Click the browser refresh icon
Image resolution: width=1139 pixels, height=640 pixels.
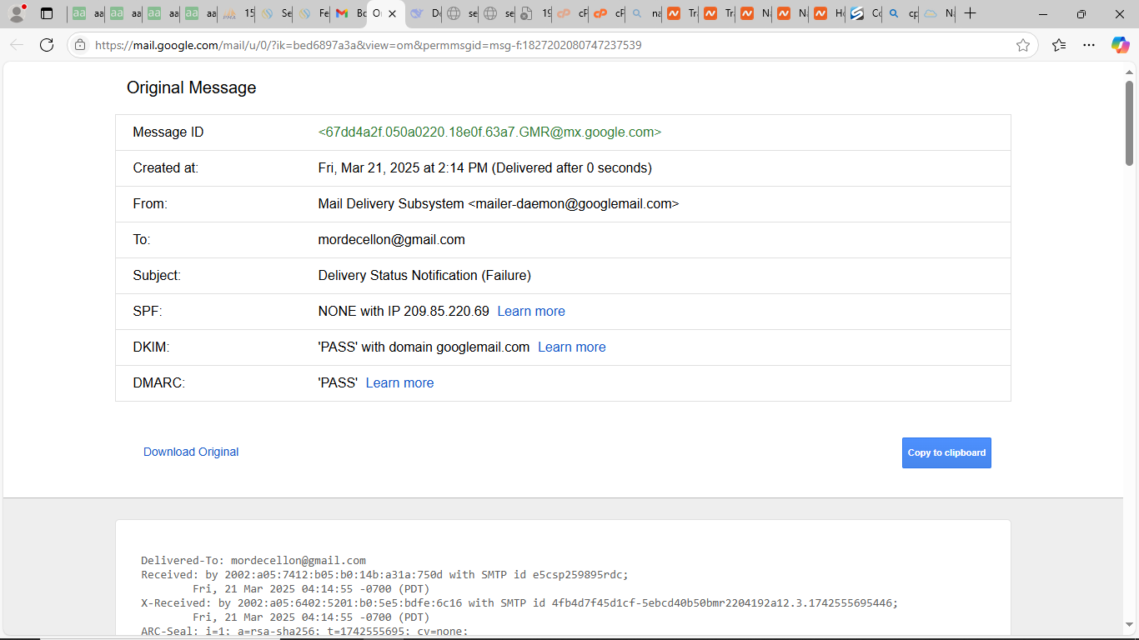pyautogui.click(x=47, y=45)
